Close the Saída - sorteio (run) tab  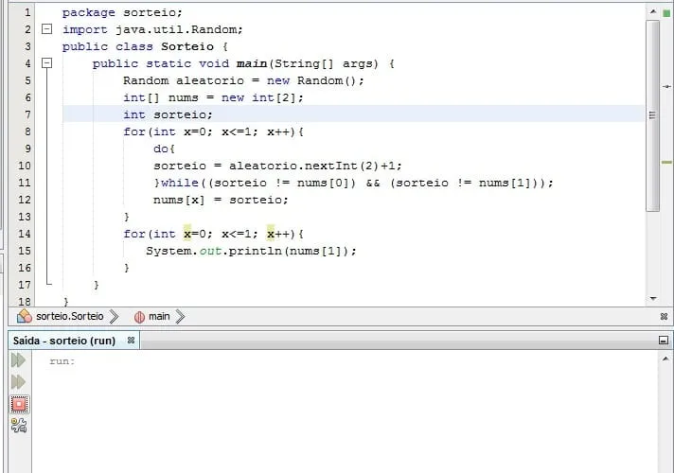coord(131,341)
